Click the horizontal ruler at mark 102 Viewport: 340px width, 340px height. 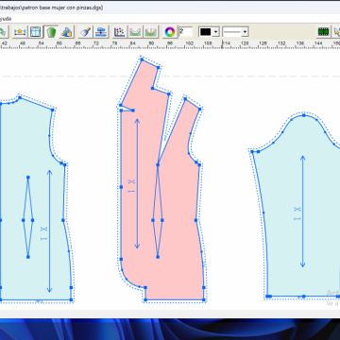(190, 43)
